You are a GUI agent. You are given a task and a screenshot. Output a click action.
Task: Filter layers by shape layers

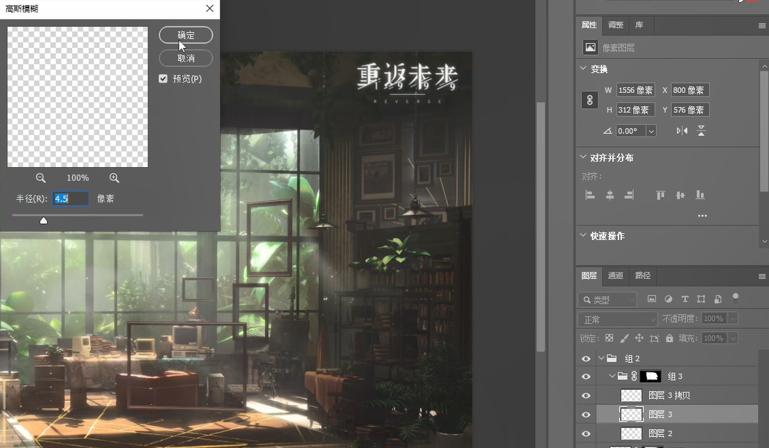(x=701, y=299)
